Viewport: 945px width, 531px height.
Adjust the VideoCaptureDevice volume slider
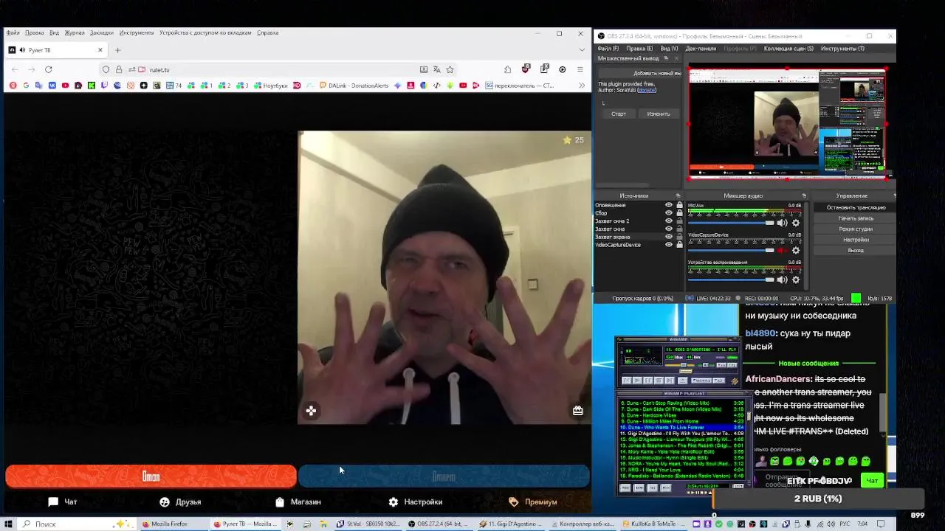[731, 251]
